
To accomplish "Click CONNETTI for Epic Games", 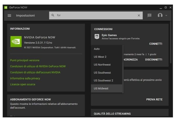I will [156, 44].
